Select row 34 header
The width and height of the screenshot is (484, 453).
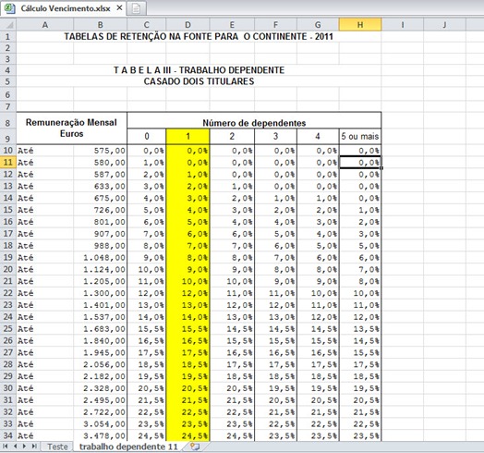point(8,435)
